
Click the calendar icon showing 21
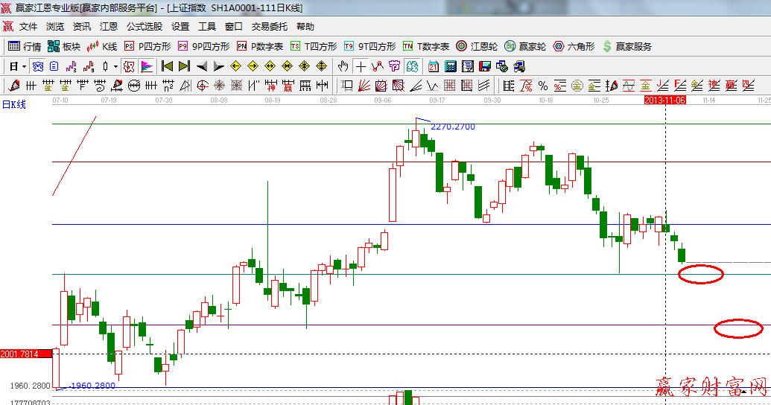coord(433,66)
